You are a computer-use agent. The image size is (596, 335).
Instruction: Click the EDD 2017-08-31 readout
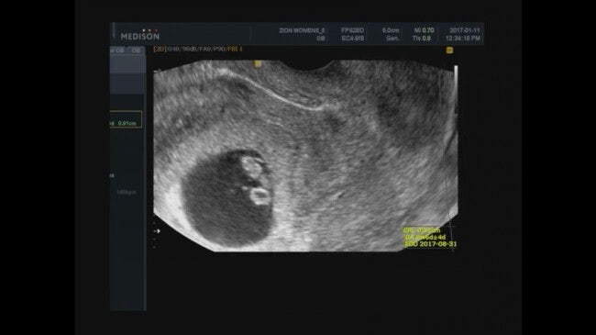[431, 244]
